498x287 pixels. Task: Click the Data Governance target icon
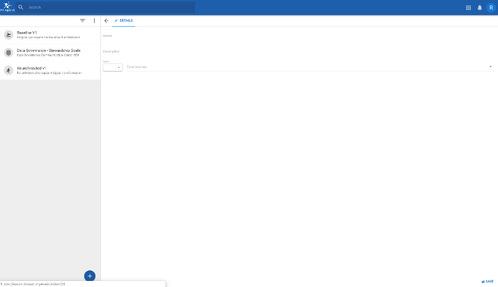pyautogui.click(x=9, y=52)
